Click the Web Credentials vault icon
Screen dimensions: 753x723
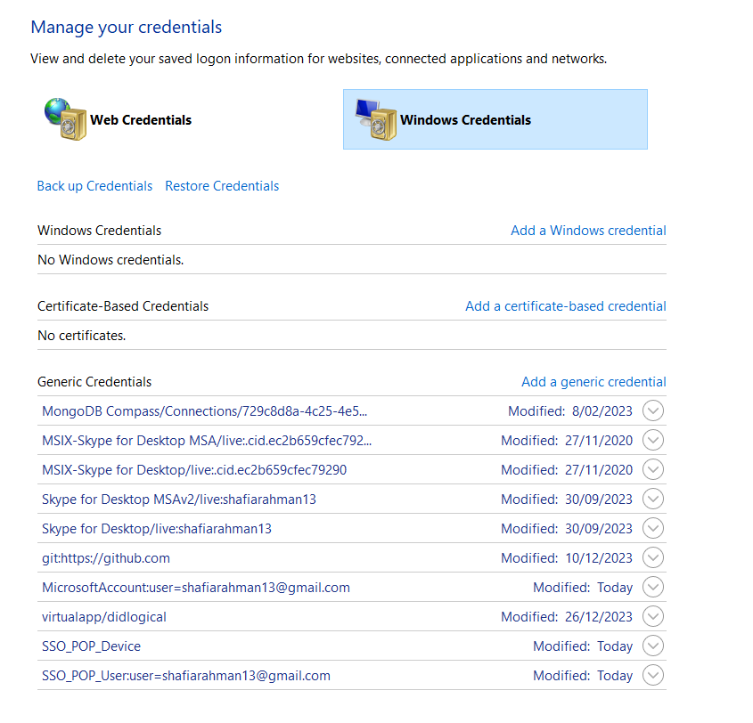click(65, 119)
